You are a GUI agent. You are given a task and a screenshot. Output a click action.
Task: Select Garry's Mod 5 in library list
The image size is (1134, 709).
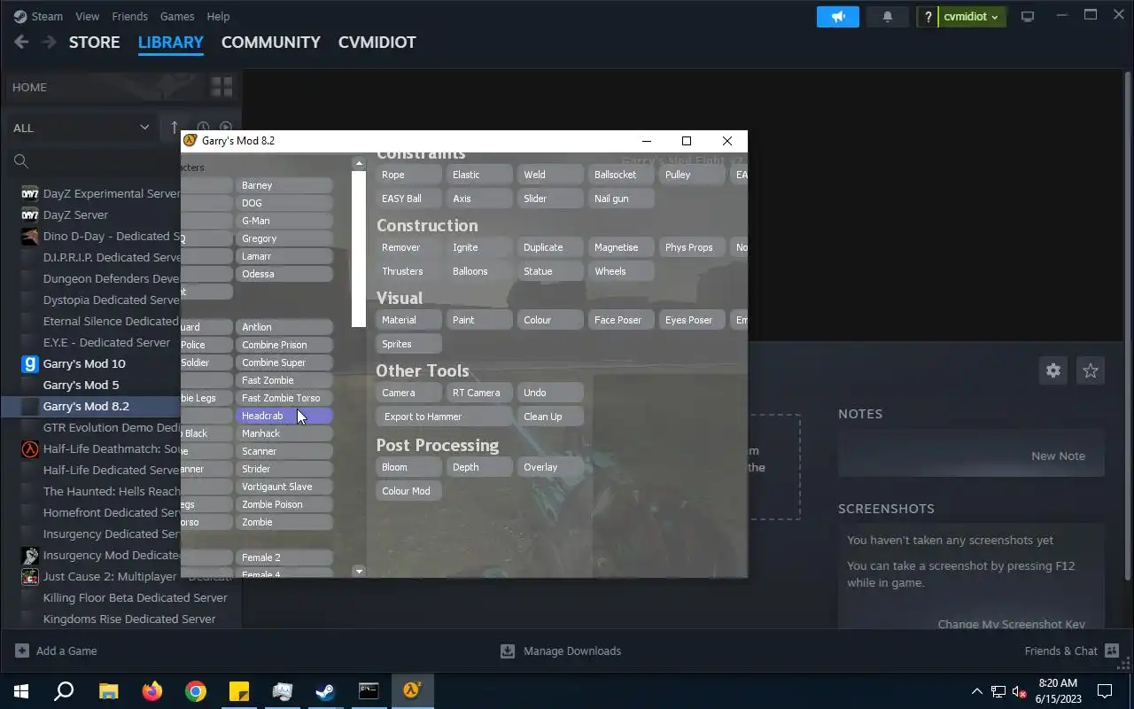[81, 385]
